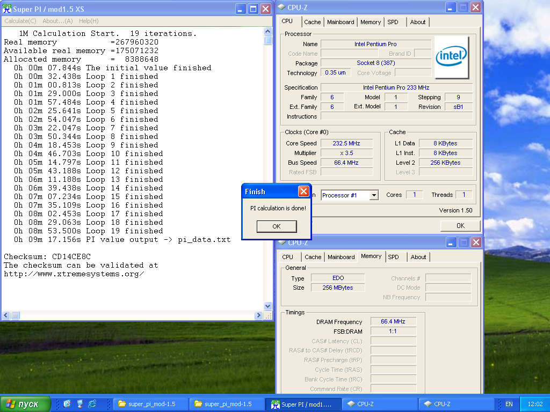This screenshot has width=550, height=412.
Task: Switch to first super_pi_mod-1.5 folder taskbar item
Action: (x=150, y=404)
